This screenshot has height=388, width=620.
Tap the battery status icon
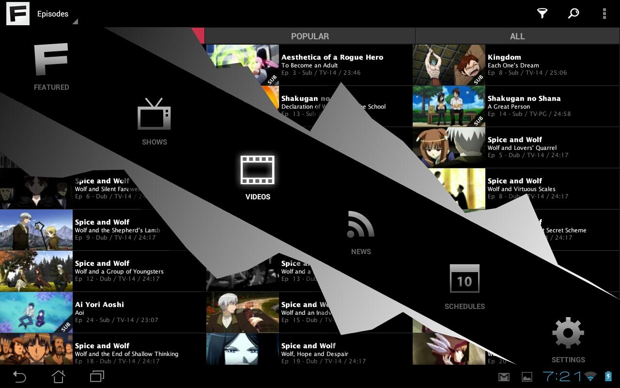tap(608, 376)
